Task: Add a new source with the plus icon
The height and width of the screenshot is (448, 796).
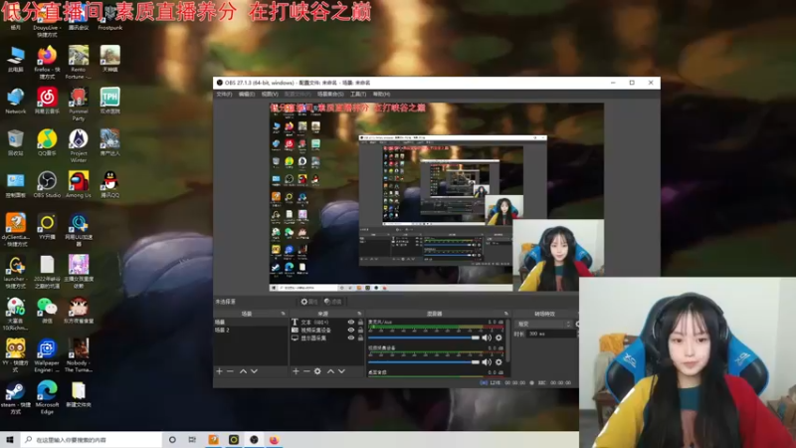Action: pyautogui.click(x=296, y=371)
